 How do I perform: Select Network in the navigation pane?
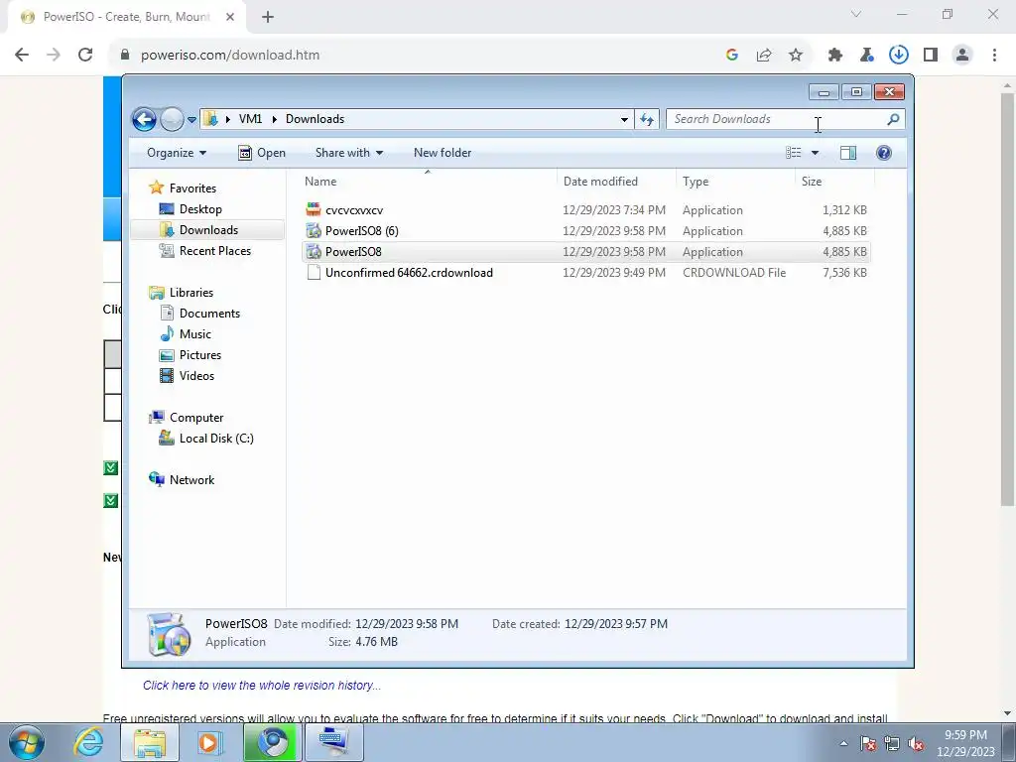tap(182, 480)
